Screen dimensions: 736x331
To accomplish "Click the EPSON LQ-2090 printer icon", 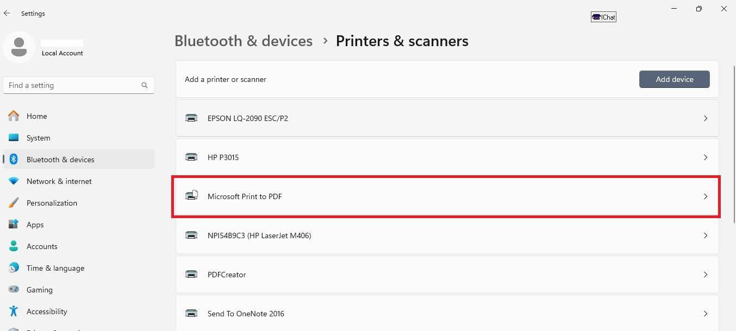I will point(191,118).
